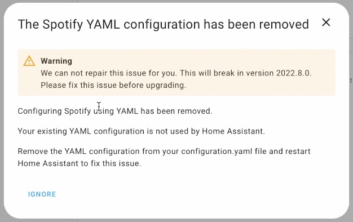Viewport: 353px width, 222px height.
Task: Click the orange warning triangle icon
Action: [x=29, y=61]
